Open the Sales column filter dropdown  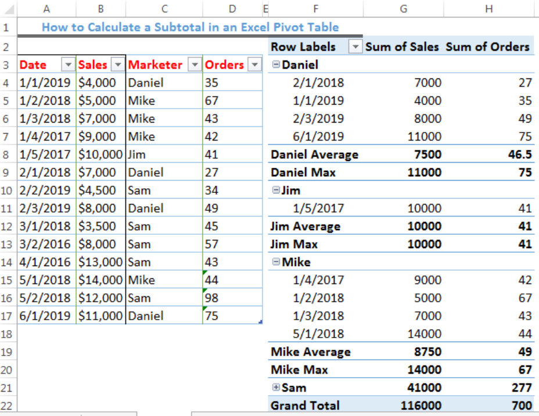click(117, 64)
